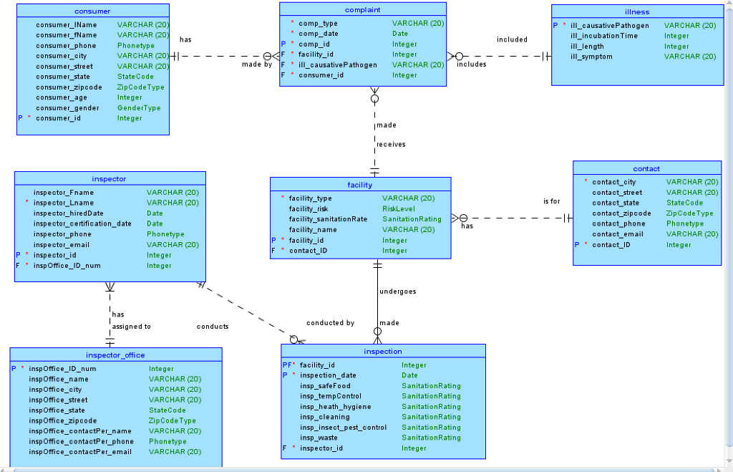Viewport: 733px width, 472px height.
Task: Click the 'includes' relationship label
Action: pyautogui.click(x=471, y=64)
